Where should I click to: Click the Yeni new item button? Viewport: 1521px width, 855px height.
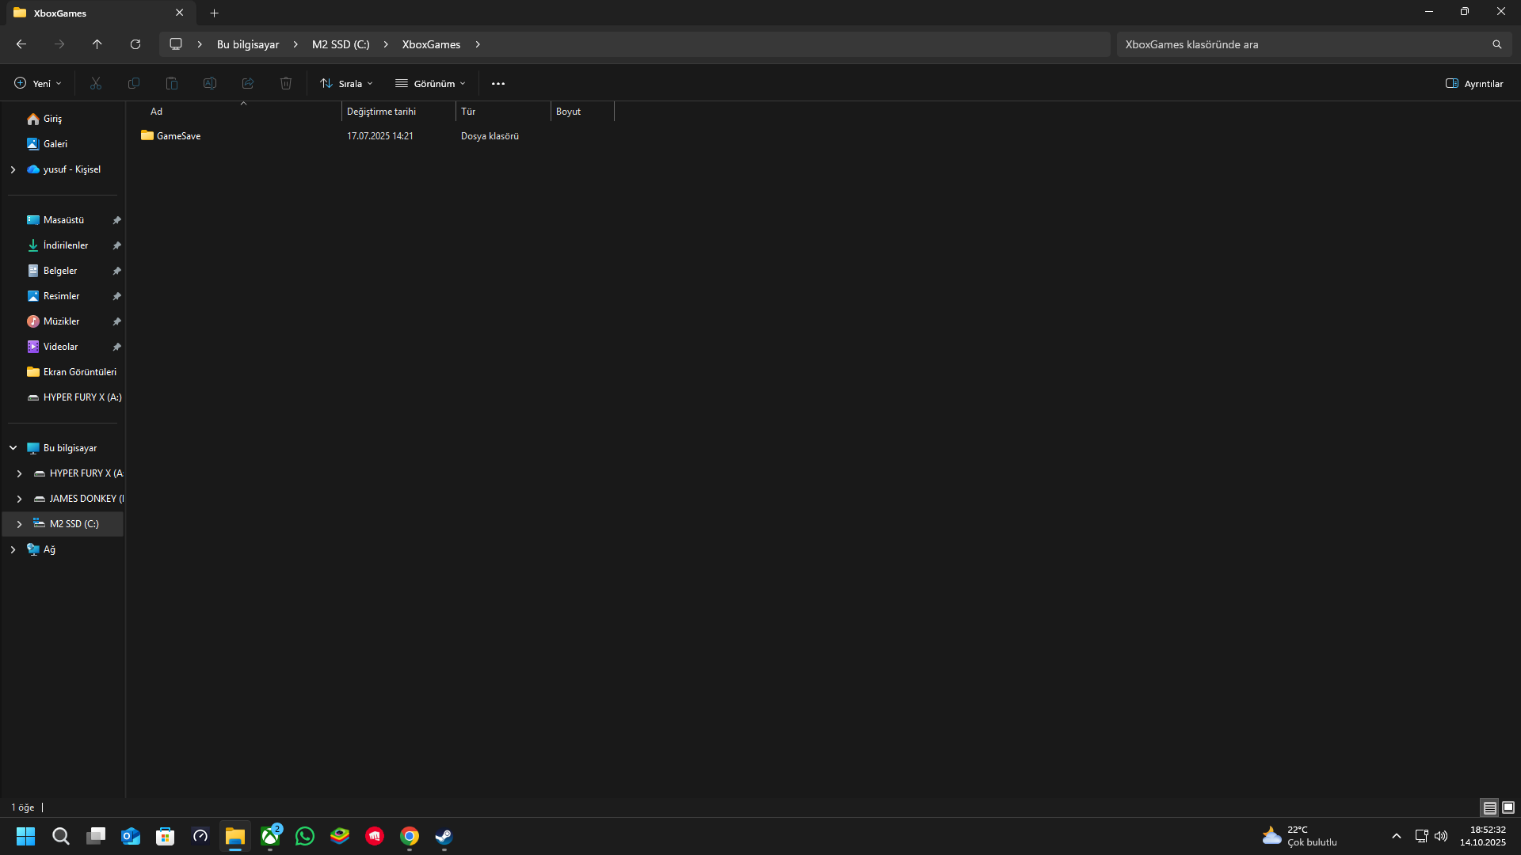pos(37,83)
